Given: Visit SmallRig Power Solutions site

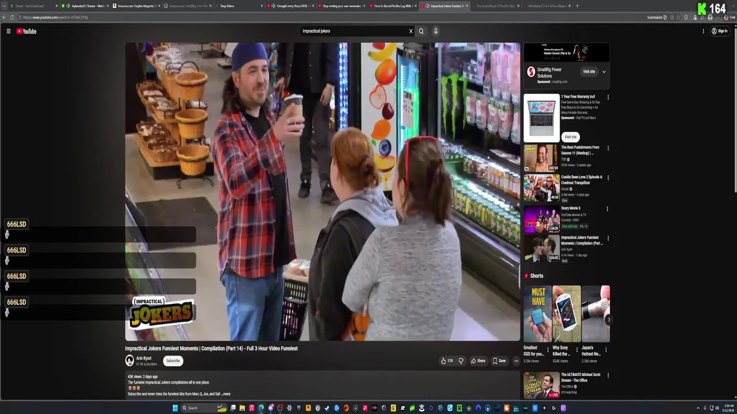Looking at the screenshot, I should tap(589, 72).
